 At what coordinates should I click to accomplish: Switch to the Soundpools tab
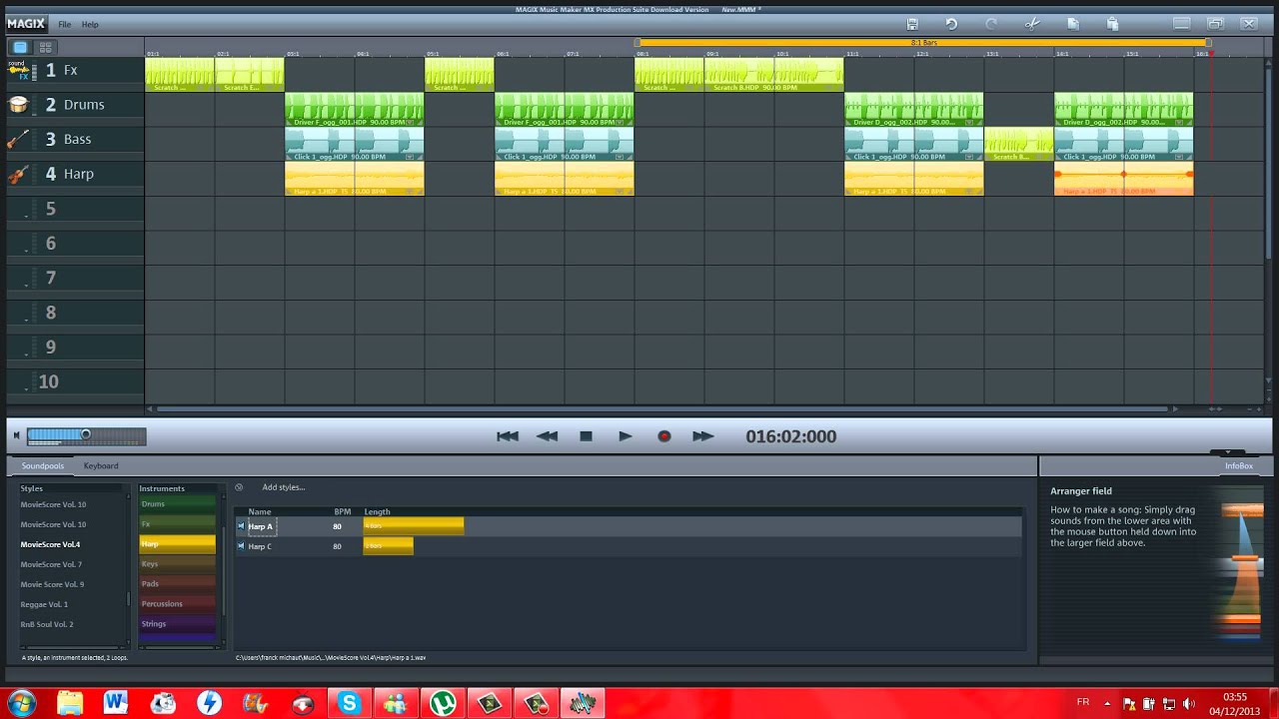click(x=43, y=465)
